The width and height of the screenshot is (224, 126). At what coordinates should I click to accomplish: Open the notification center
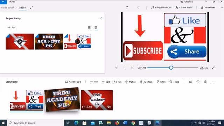click(x=220, y=123)
